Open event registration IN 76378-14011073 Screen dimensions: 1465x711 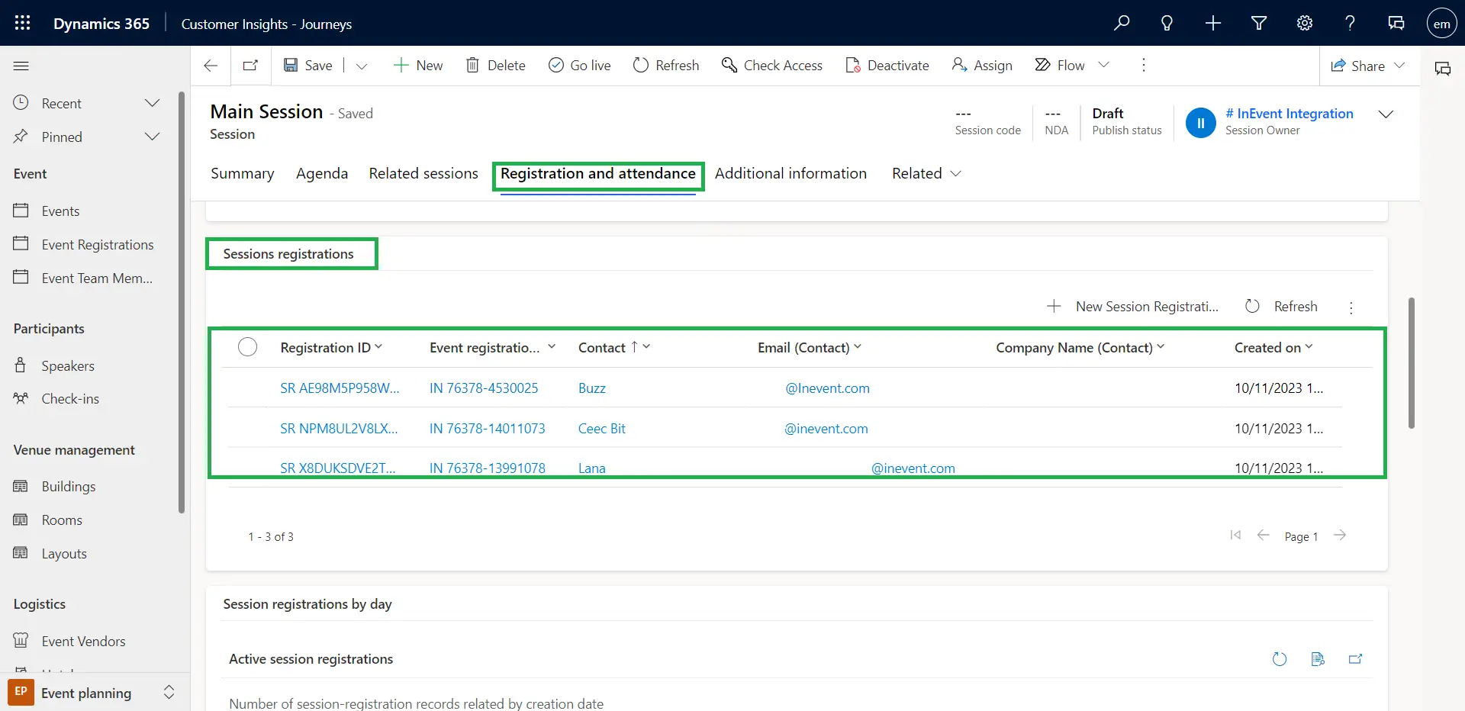click(x=487, y=429)
